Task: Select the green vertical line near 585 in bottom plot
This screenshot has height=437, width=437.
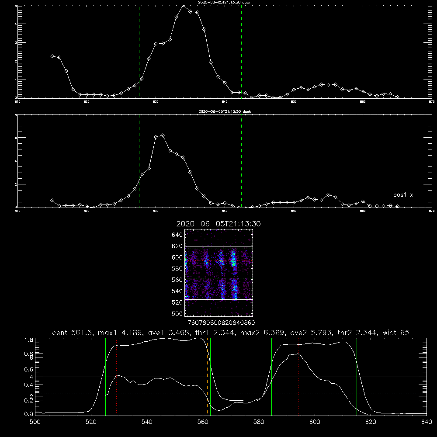Action: click(272, 377)
